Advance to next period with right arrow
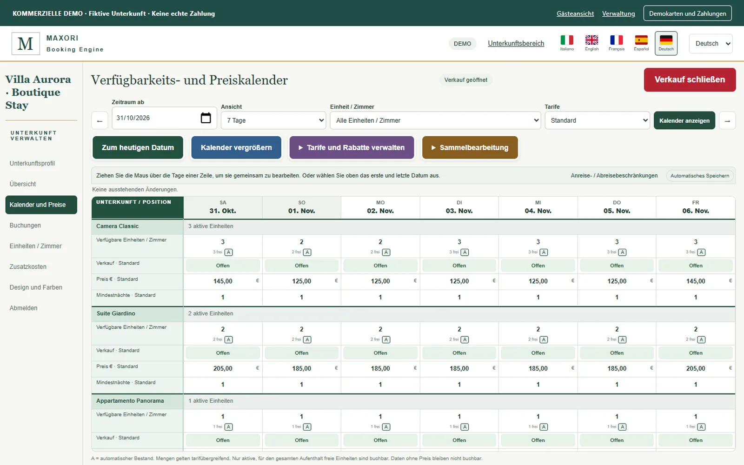 click(x=727, y=121)
